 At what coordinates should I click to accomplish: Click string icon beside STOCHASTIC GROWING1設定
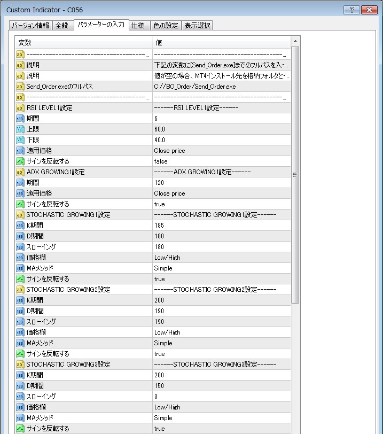[20, 215]
